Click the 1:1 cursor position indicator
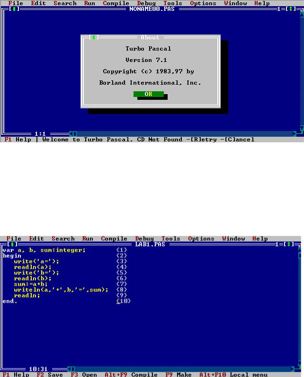 (40, 134)
